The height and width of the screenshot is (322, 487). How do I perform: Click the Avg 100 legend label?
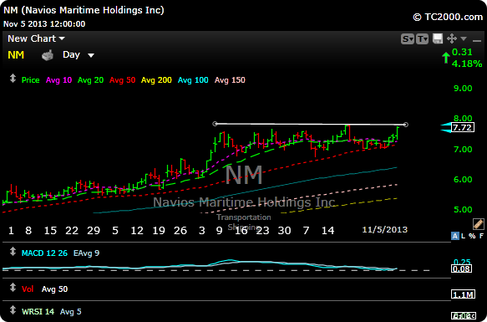(x=193, y=80)
